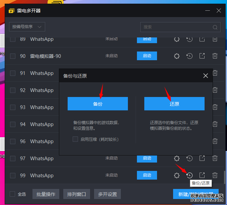Click into the search input field
The image size is (227, 205).
point(176,27)
